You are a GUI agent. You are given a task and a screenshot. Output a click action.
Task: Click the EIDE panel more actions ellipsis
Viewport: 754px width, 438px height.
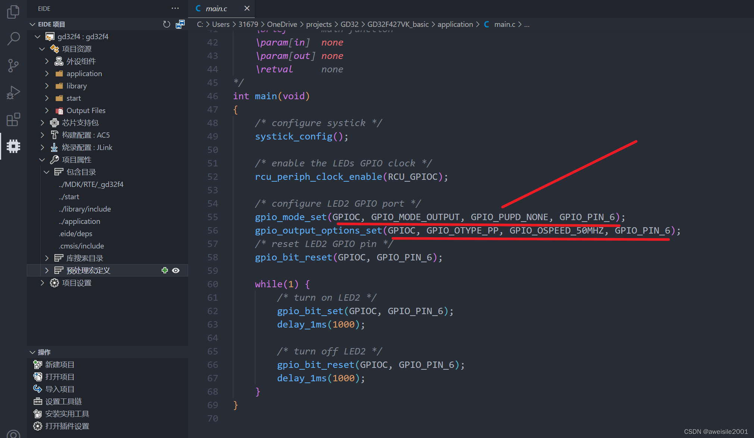coord(175,8)
